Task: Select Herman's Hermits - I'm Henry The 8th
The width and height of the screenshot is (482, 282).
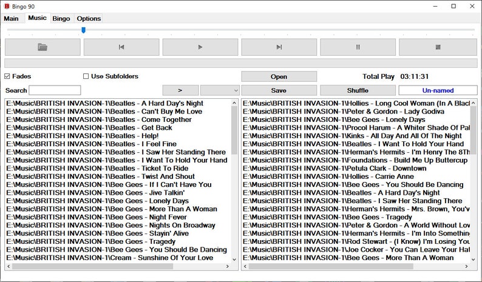Action: coord(356,152)
